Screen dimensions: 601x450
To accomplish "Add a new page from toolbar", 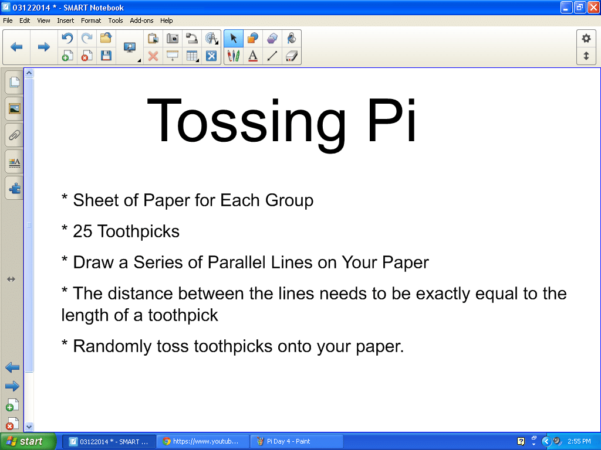I will tap(67, 56).
